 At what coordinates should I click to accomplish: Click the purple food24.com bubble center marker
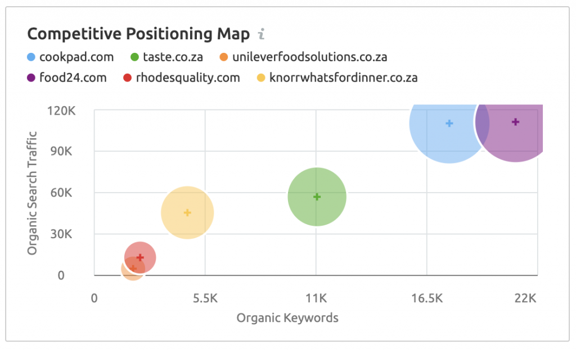tap(515, 122)
